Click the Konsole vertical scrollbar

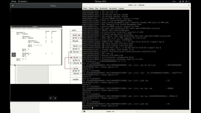(190, 60)
